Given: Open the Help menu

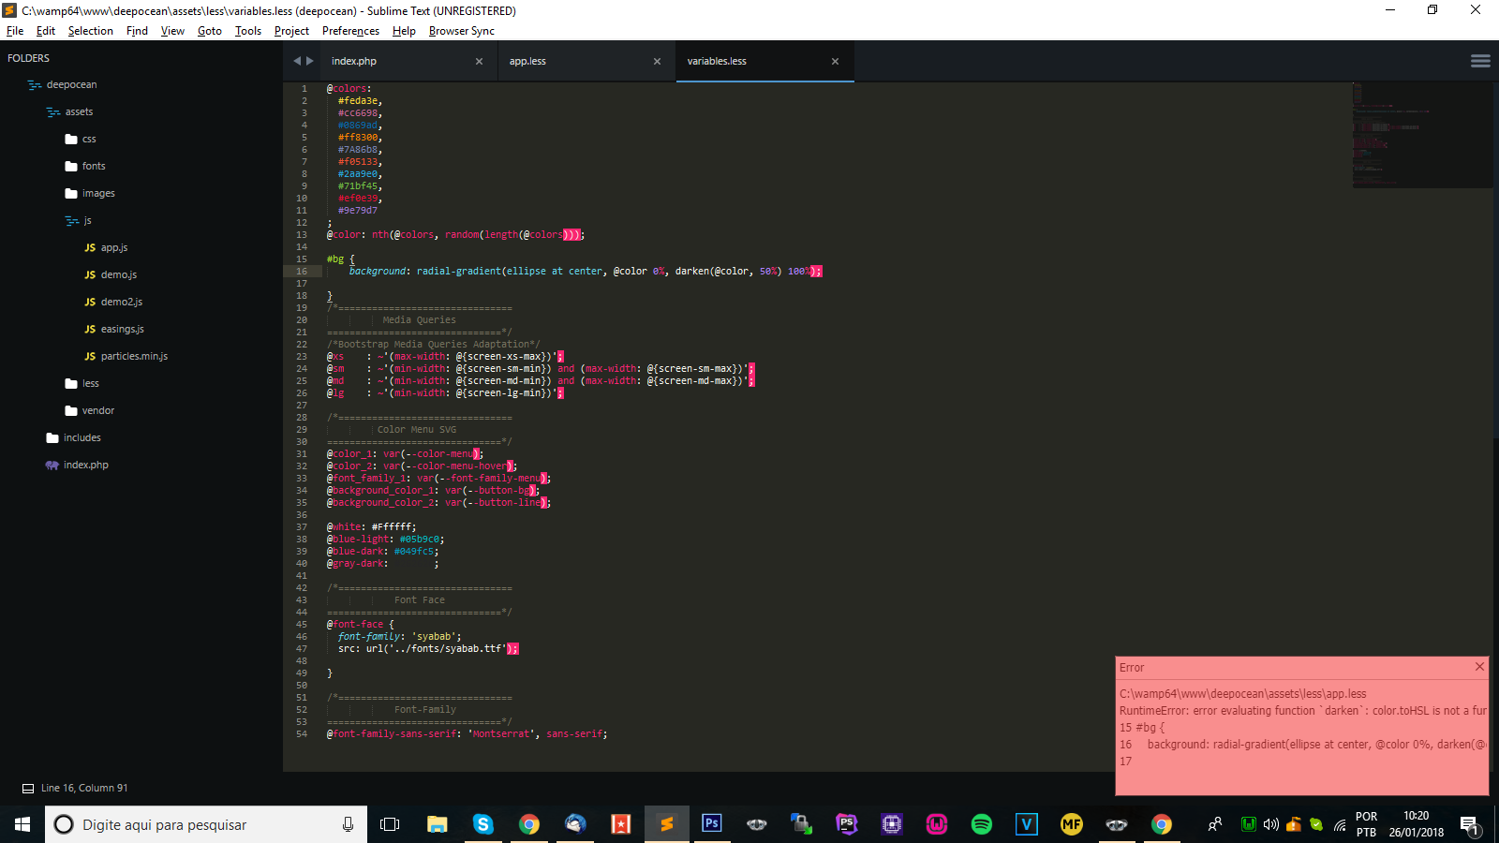Looking at the screenshot, I should point(404,31).
